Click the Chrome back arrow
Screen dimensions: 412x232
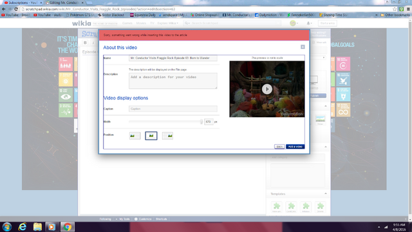point(4,9)
